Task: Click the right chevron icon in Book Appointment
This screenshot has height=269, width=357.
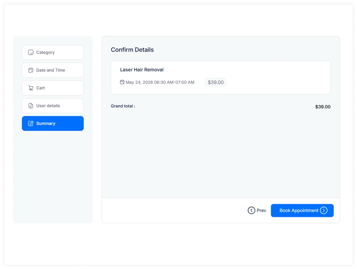Action: pos(324,211)
